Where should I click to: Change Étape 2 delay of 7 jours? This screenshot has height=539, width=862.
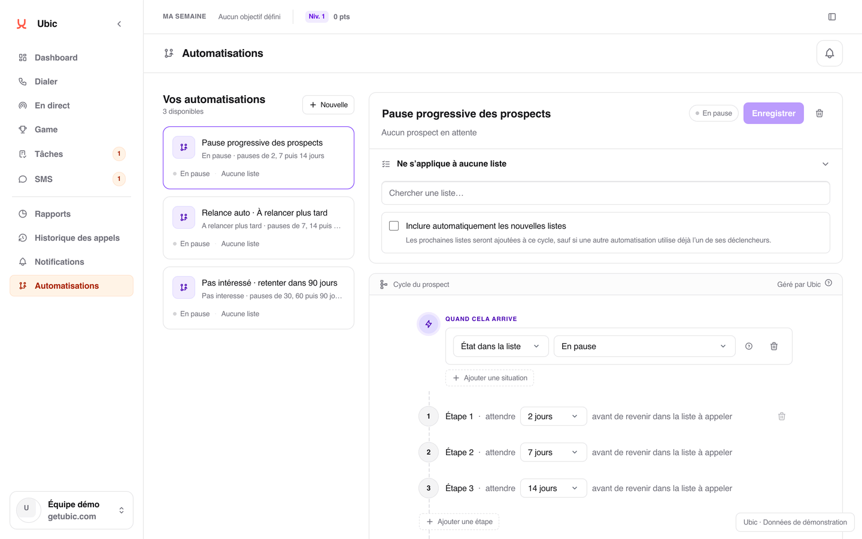[x=553, y=452]
